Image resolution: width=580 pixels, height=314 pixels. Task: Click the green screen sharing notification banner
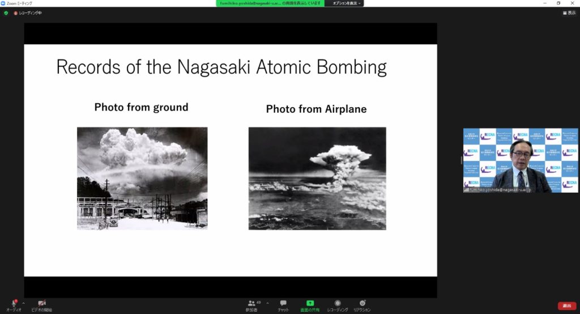tap(271, 3)
